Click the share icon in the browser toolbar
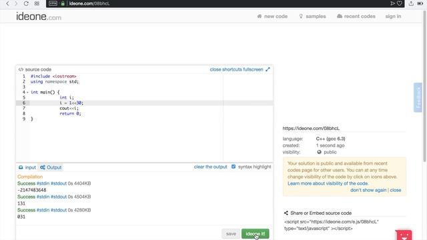 point(411,3)
